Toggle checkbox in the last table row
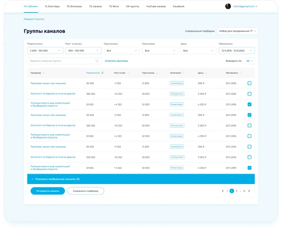 click(249, 168)
